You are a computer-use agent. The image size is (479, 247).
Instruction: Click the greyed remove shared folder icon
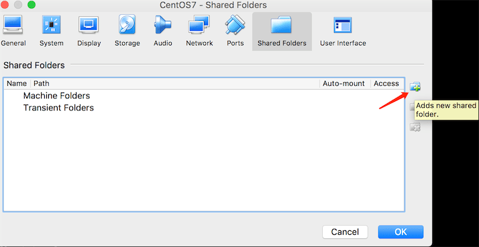415,127
